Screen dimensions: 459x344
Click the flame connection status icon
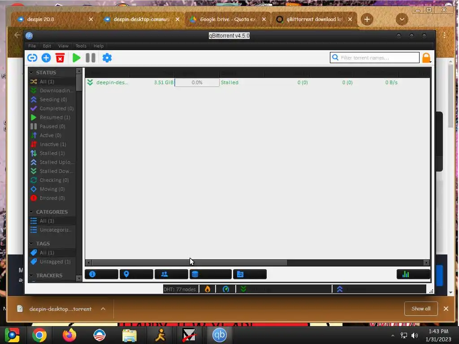[208, 289]
